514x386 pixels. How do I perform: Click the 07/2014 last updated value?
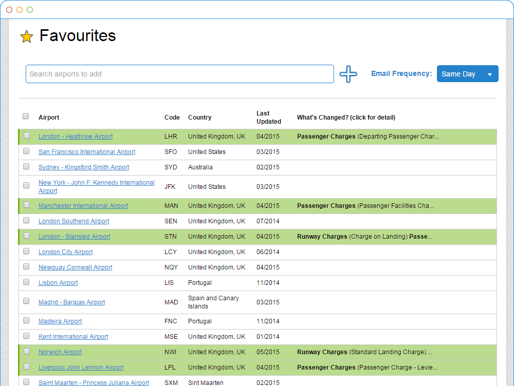(268, 221)
